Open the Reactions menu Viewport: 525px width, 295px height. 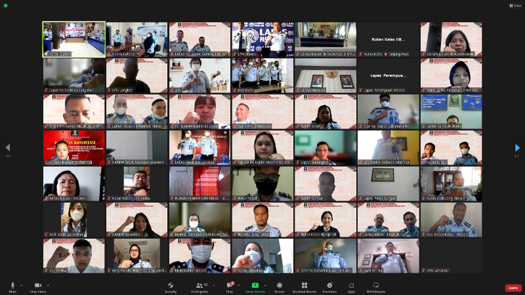pos(329,286)
